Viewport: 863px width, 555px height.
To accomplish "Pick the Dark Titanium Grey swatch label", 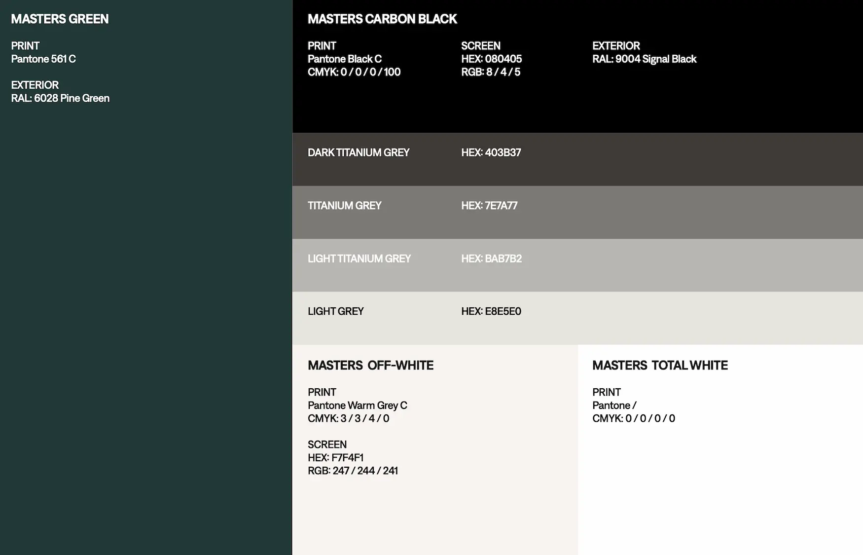I will [x=359, y=153].
